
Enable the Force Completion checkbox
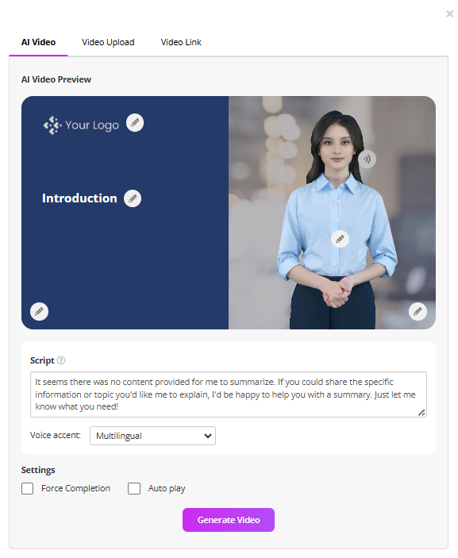point(28,488)
